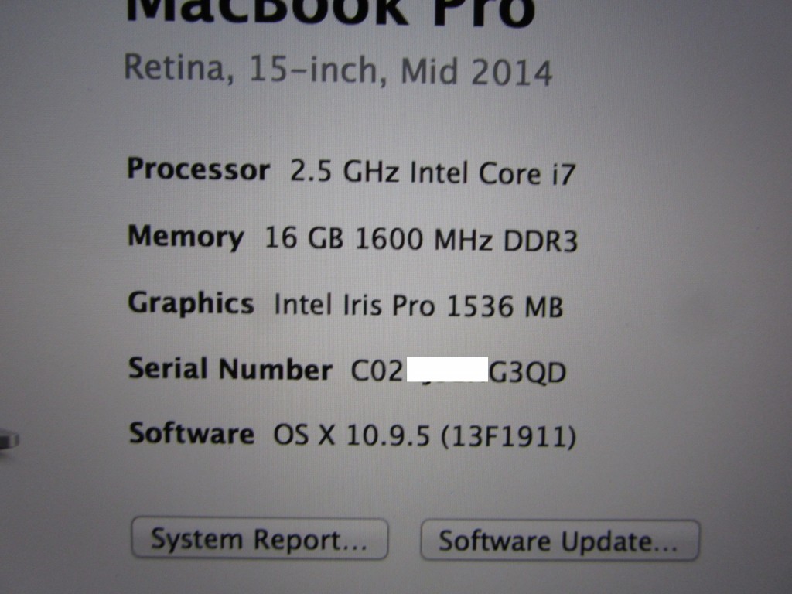Select the G3QD serial number ending
Screen dimensions: 792x594
(x=527, y=372)
